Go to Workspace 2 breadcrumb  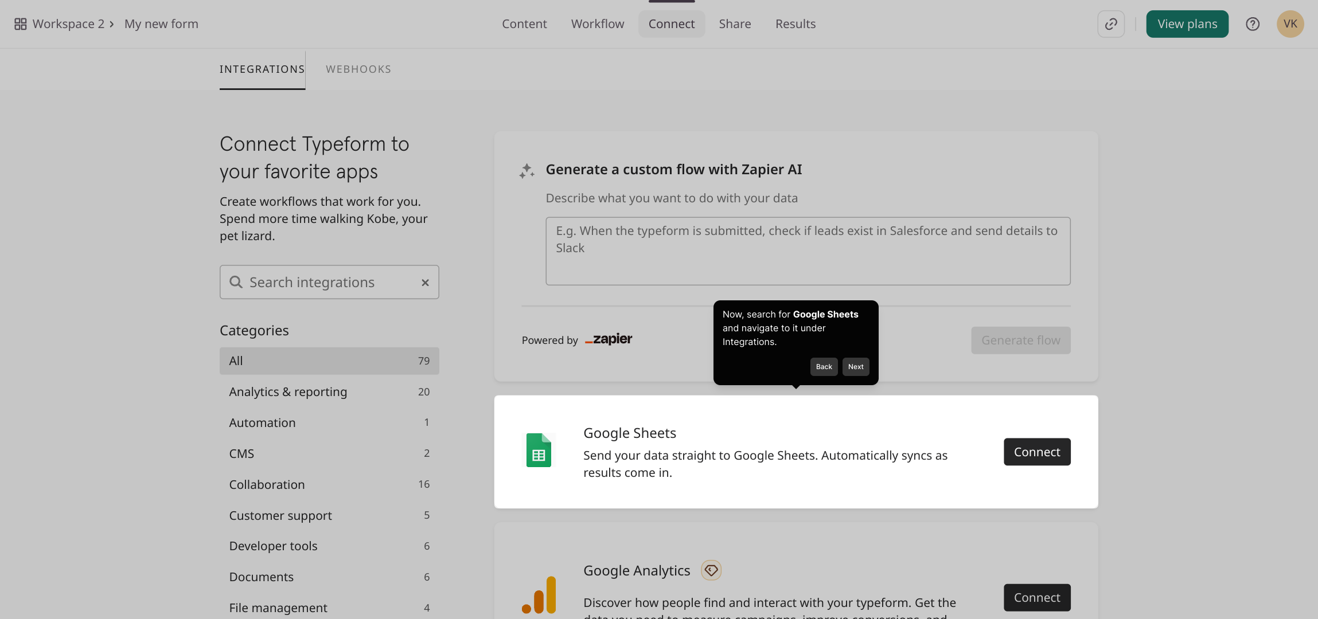[68, 24]
